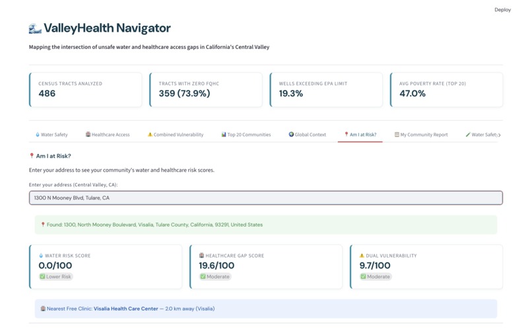Viewport: 532px width, 333px height.
Task: Click the 'Mapping the intersection of unsafe water' subtitle
Action: click(x=149, y=47)
